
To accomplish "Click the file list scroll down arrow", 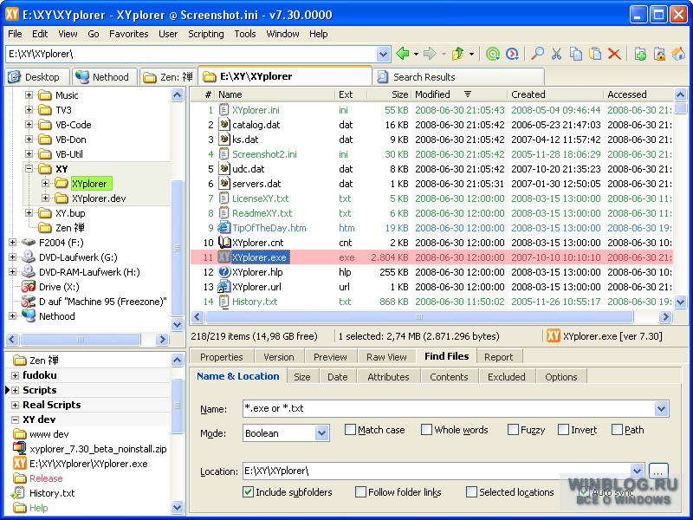I will [x=680, y=302].
